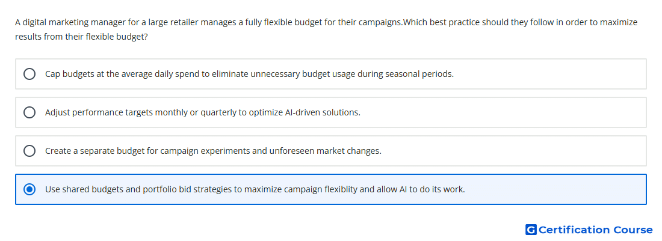Click empty space in the 'Cap budgets' option box
The image size is (662, 241).
[549, 74]
